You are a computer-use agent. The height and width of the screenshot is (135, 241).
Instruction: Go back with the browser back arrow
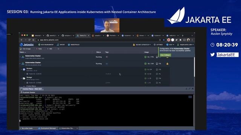(x=21, y=40)
